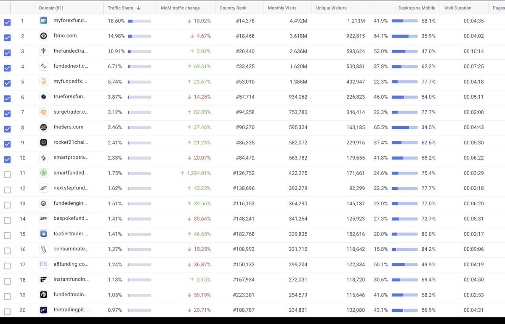Uncheck the checkbox for myforexfund row

coord(7,23)
